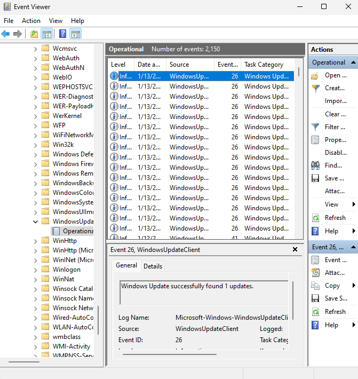358x379 pixels.
Task: Click Refresh icon in Event 26 section
Action: point(315,312)
